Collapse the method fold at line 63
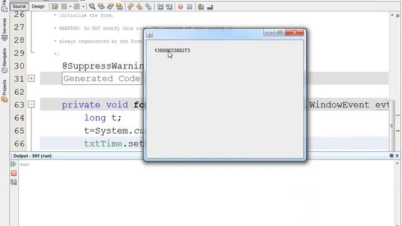Image resolution: width=402 pixels, height=226 pixels. [x=31, y=104]
